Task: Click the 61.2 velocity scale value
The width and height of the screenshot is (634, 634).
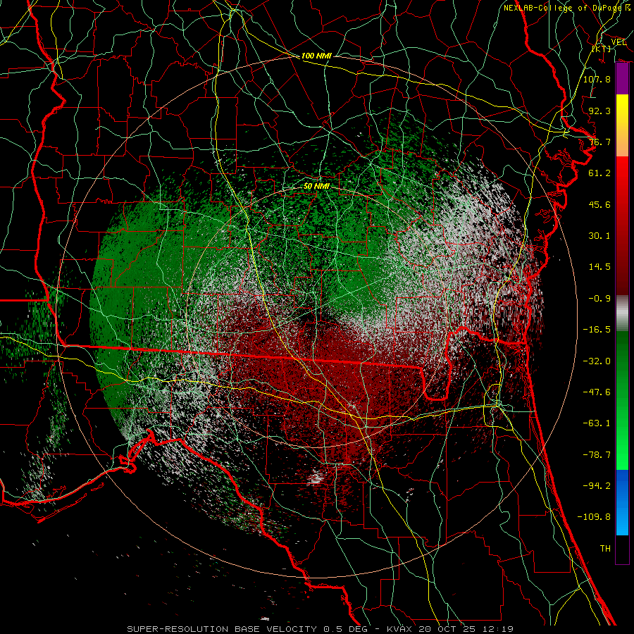Action: point(599,173)
